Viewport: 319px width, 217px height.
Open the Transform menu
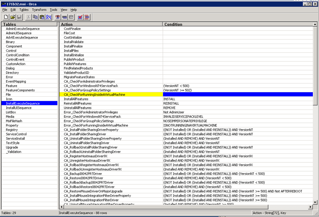39,10
